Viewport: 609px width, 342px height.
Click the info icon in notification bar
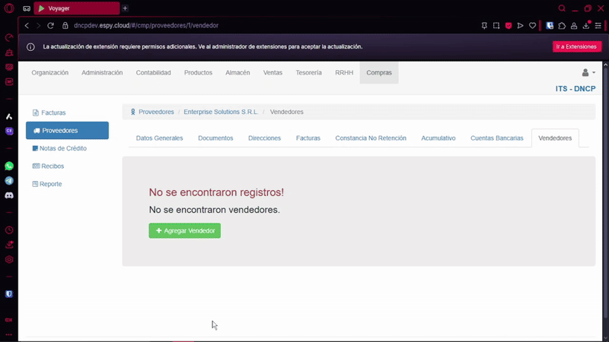[x=30, y=47]
